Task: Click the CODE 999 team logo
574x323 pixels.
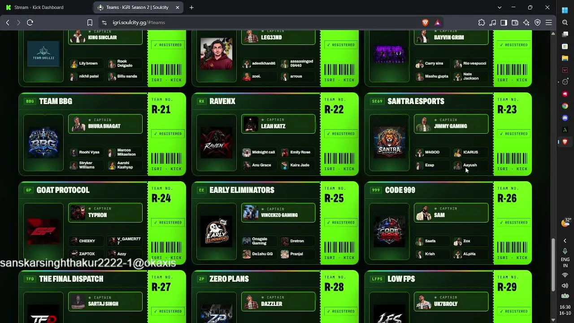Action: coord(390,231)
